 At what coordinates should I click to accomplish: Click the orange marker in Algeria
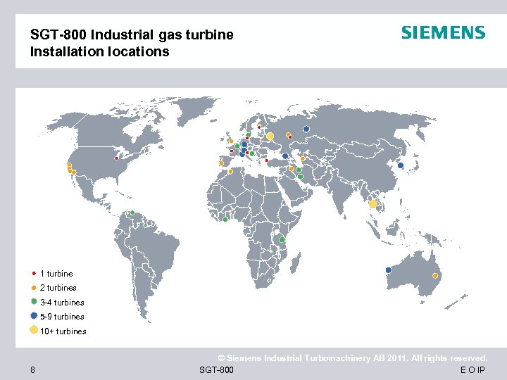click(230, 172)
